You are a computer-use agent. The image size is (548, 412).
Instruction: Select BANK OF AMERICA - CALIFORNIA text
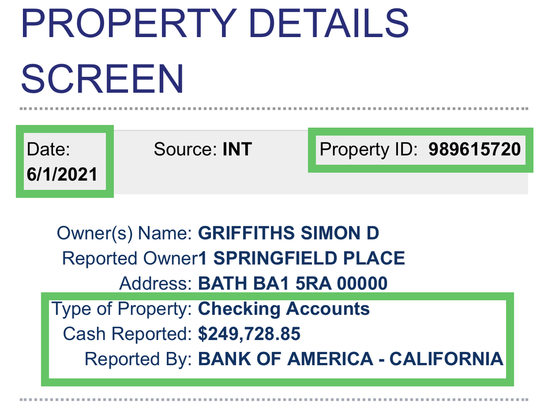(x=351, y=359)
